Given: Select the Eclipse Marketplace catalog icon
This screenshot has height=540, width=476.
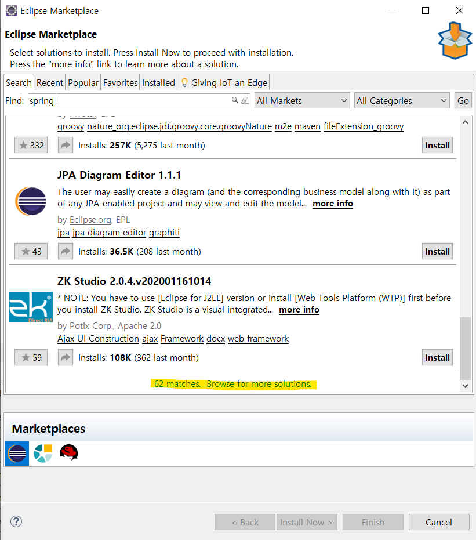Looking at the screenshot, I should click(17, 453).
